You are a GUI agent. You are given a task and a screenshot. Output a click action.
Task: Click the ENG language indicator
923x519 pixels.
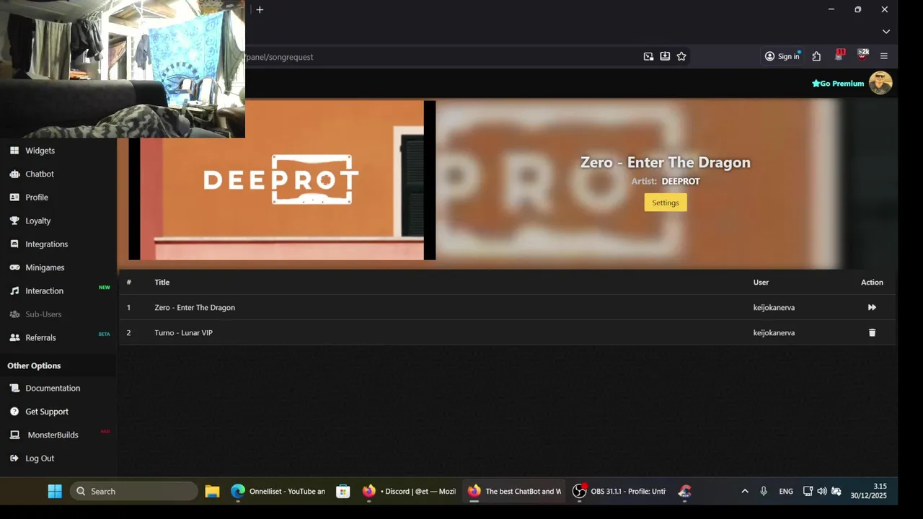pos(786,492)
